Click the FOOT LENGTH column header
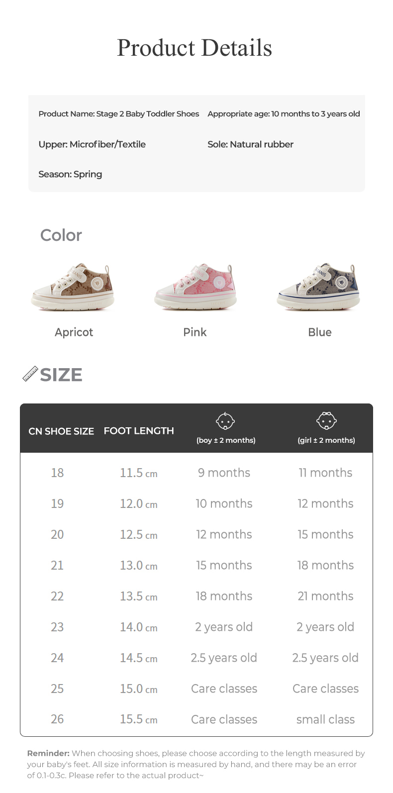Screen dimensions: 393x793 tap(139, 431)
